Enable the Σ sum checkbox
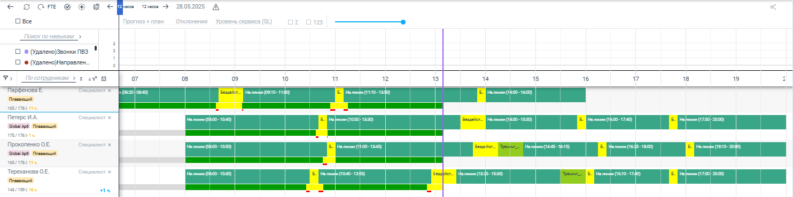This screenshot has height=197, width=793. (x=290, y=22)
